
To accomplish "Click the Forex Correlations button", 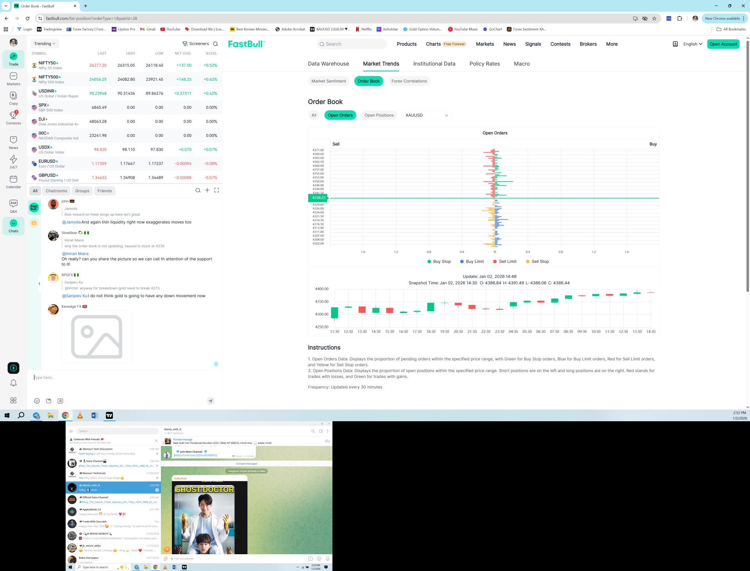I will click(409, 81).
